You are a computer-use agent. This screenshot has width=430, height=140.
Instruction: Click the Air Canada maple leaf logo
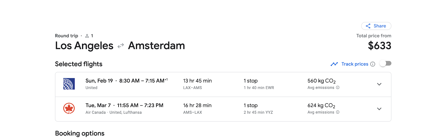[x=69, y=109]
